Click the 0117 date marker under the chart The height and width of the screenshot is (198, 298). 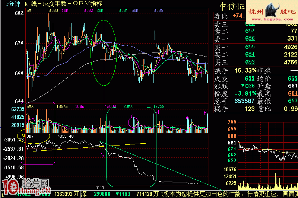[100, 188]
